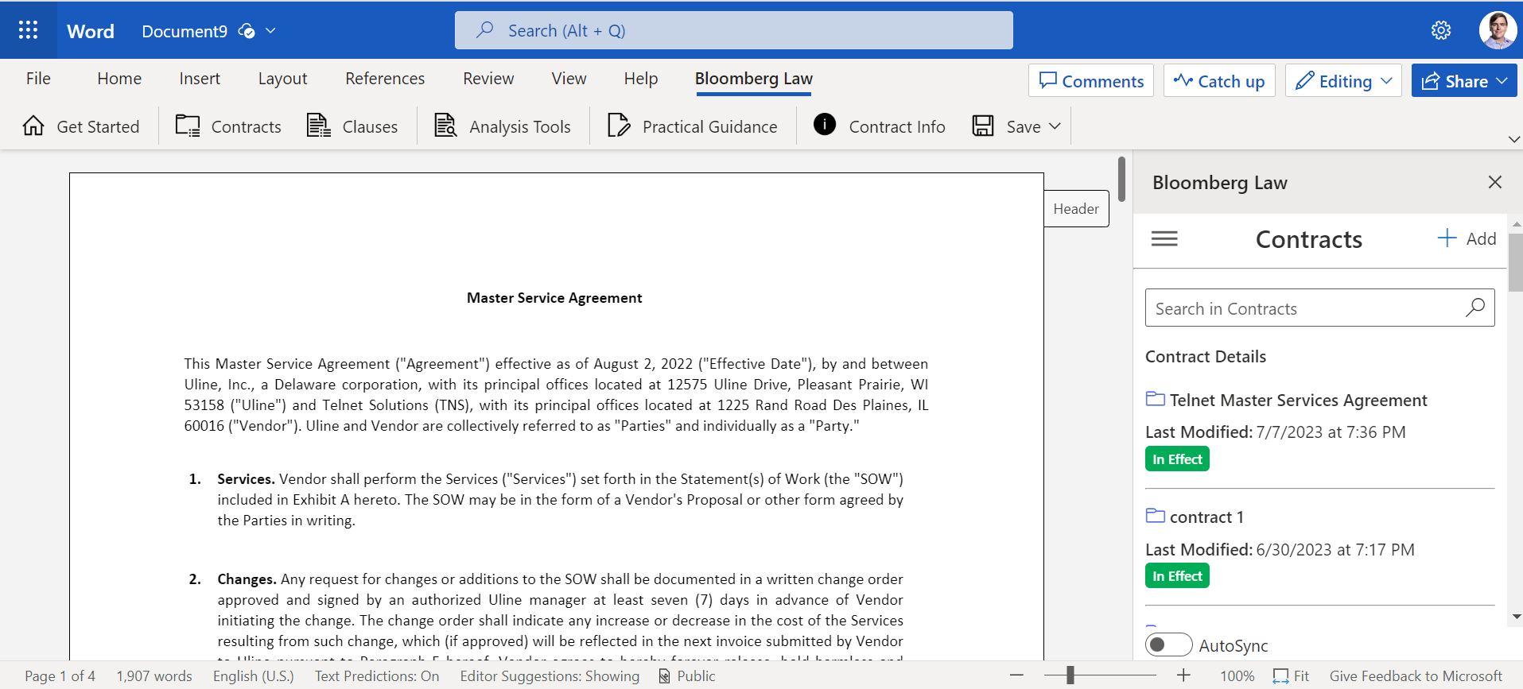Open the Clauses tool
Screen dimensions: 1523x689
pos(352,126)
